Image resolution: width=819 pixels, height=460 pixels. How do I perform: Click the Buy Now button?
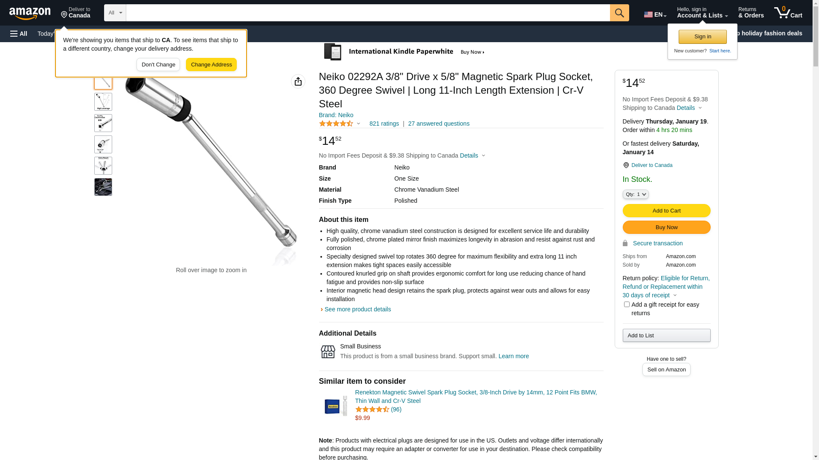[666, 227]
